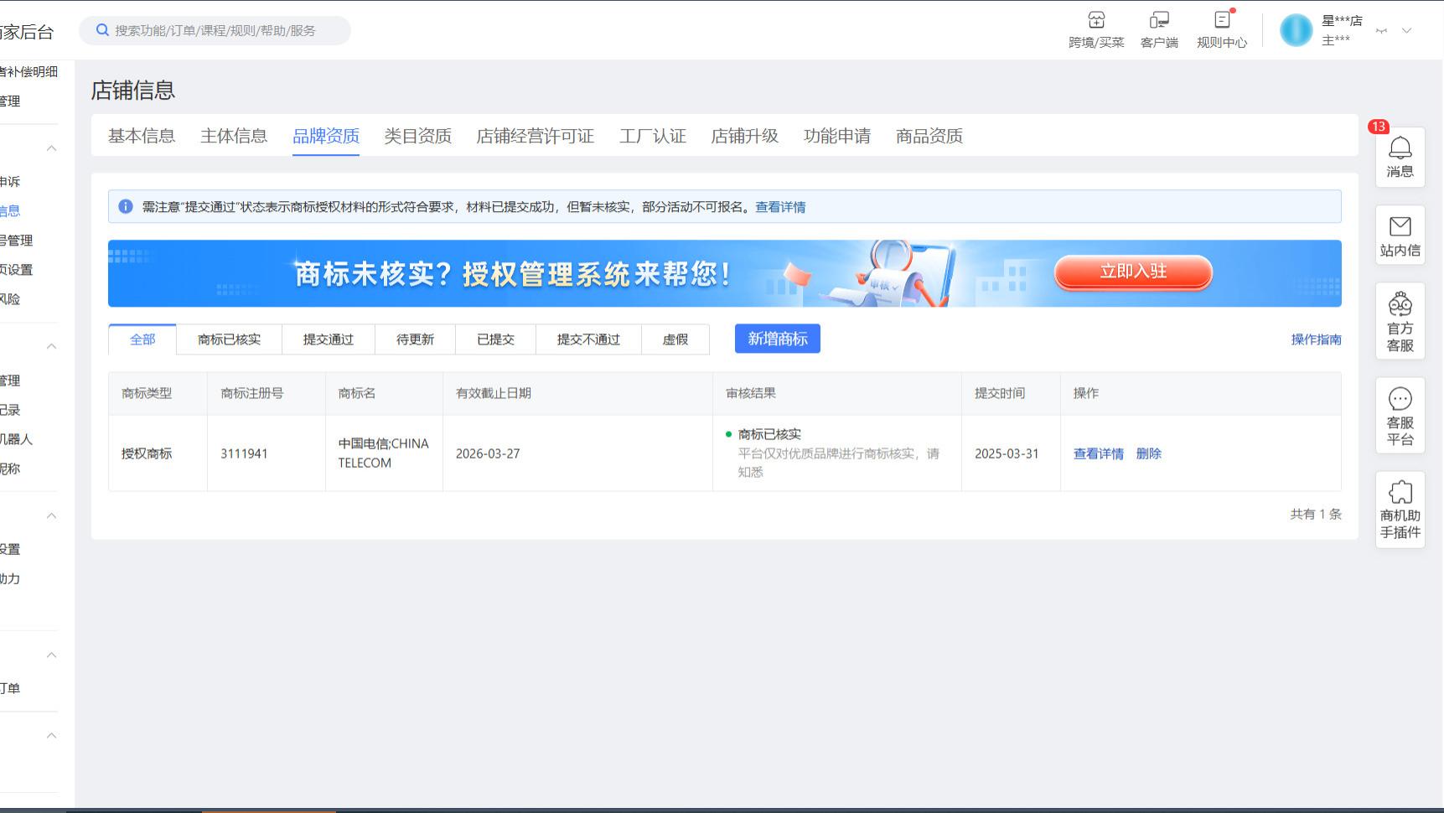This screenshot has width=1444, height=813.
Task: Click the 新增商标 button
Action: 777,339
